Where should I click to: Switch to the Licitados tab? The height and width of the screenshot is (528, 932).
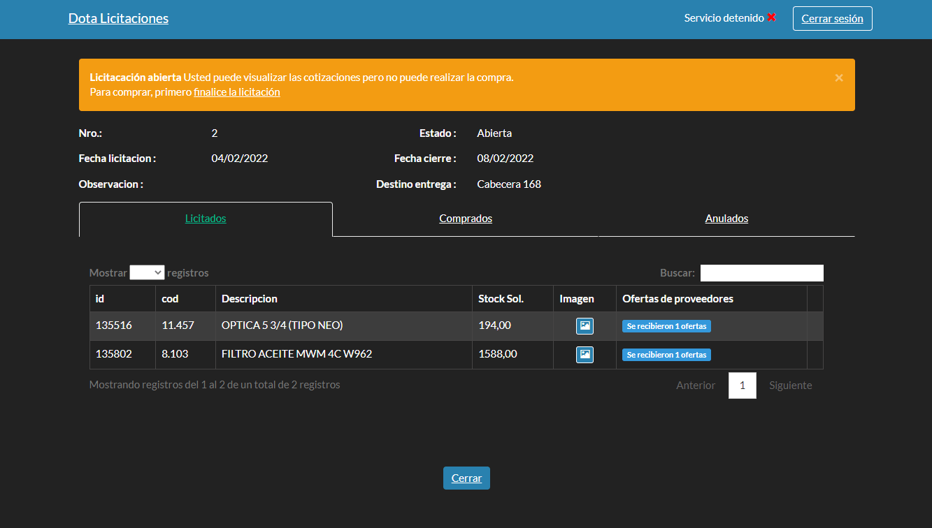(x=206, y=219)
